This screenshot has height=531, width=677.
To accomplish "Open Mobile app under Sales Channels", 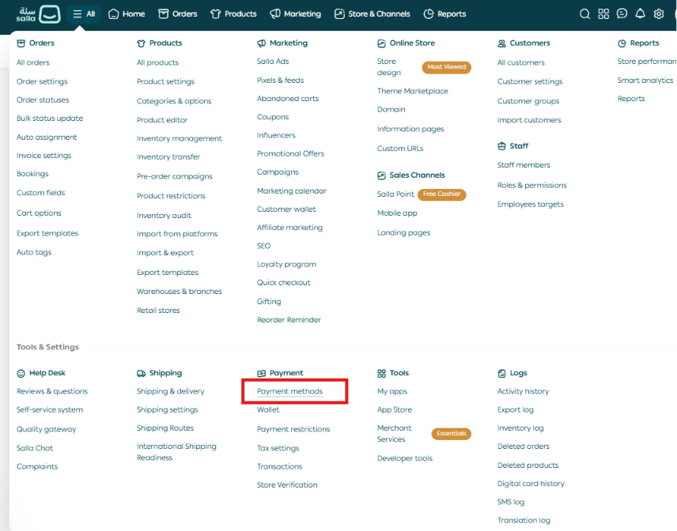I will tap(397, 213).
